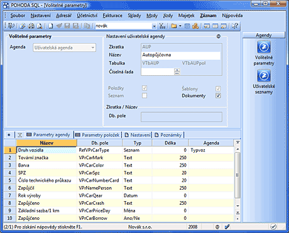Select the Rok výroby row
Image resolution: width=289 pixels, height=233 pixels.
pos(119,195)
